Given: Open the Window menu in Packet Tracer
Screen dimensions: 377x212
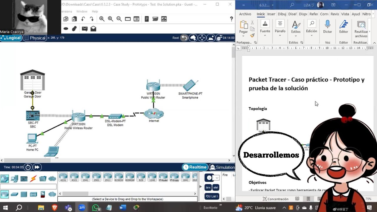Looking at the screenshot, I should pyautogui.click(x=82, y=11).
